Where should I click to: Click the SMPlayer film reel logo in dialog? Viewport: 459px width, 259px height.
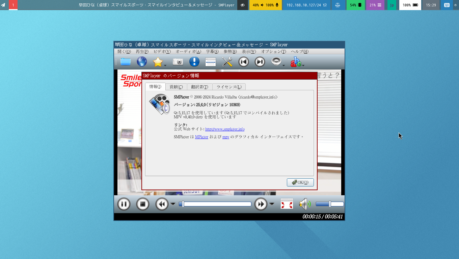[x=160, y=104]
